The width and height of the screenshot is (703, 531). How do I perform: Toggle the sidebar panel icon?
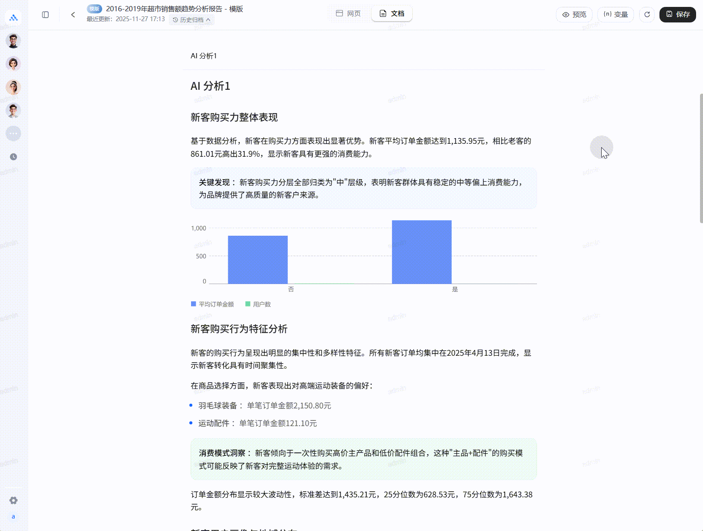coord(45,15)
